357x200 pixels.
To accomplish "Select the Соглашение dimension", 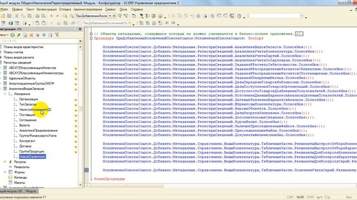I will coord(28,120).
